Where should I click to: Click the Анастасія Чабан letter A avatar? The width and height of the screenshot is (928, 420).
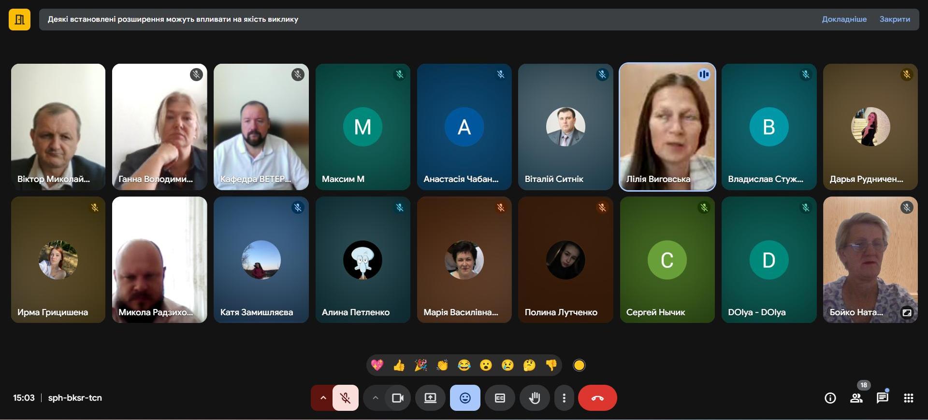coord(464,127)
